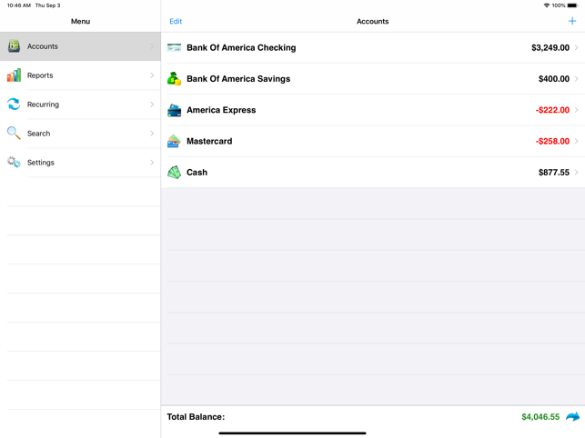The width and height of the screenshot is (585, 438).
Task: Open chevron beside $400.00 balance
Action: point(577,79)
